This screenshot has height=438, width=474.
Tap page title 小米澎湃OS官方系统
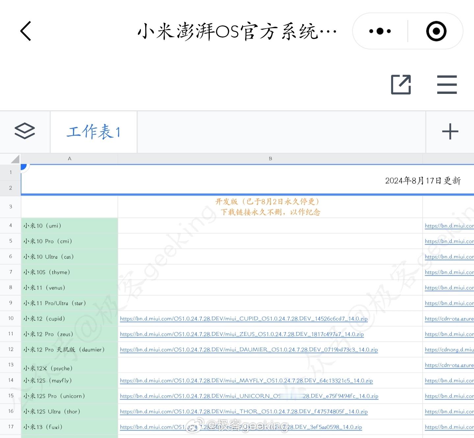pyautogui.click(x=237, y=31)
